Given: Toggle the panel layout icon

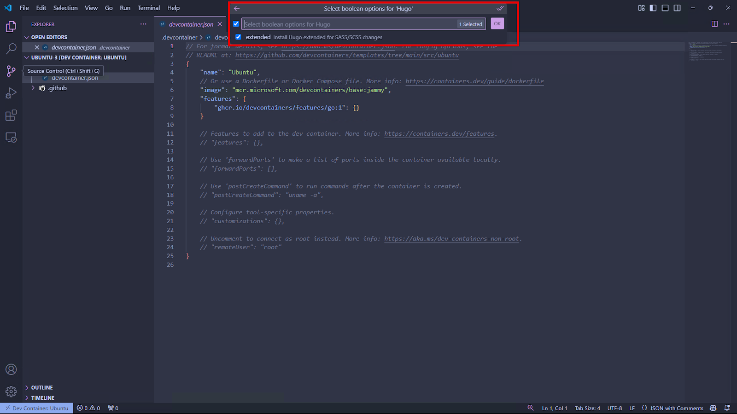Looking at the screenshot, I should (x=665, y=8).
